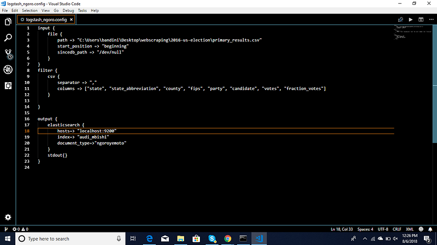Split the editor with the split icon
Image resolution: width=437 pixels, height=245 pixels.
point(421,20)
